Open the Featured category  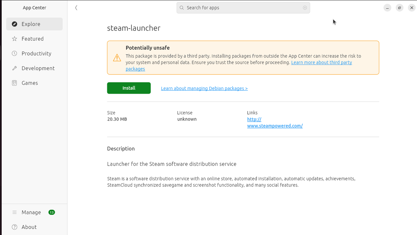pos(35,39)
